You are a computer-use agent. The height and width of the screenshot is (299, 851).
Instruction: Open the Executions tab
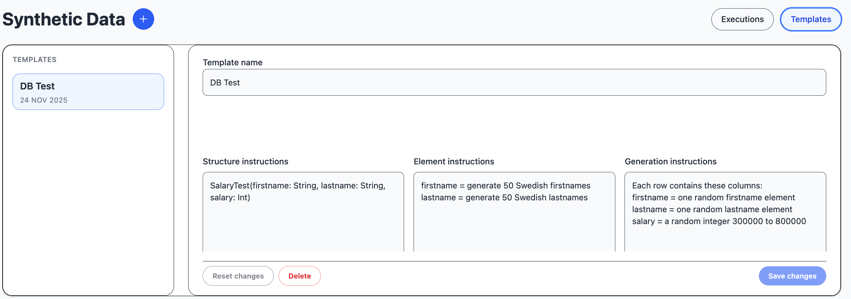click(742, 19)
